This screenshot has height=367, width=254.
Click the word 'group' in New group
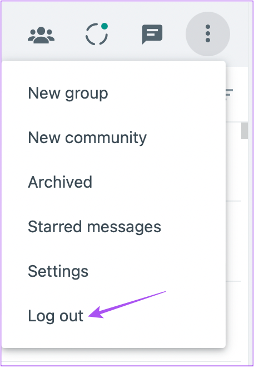[87, 94]
